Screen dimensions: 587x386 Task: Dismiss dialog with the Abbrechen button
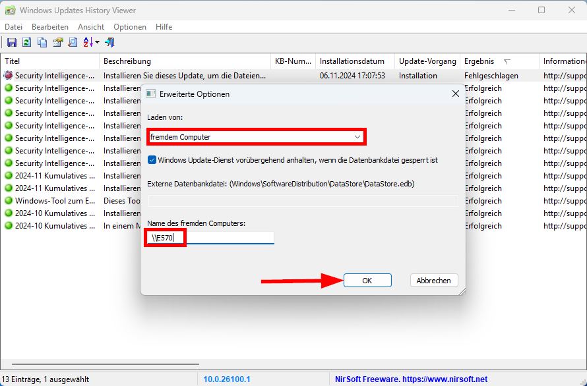coord(433,280)
